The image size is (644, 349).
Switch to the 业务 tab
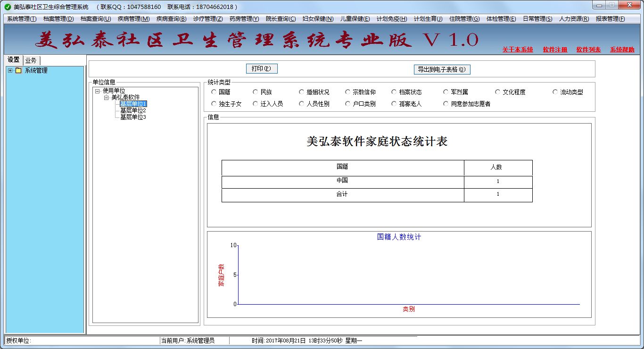[31, 60]
